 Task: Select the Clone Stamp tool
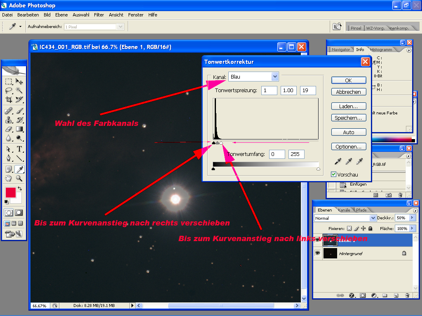tap(9, 120)
